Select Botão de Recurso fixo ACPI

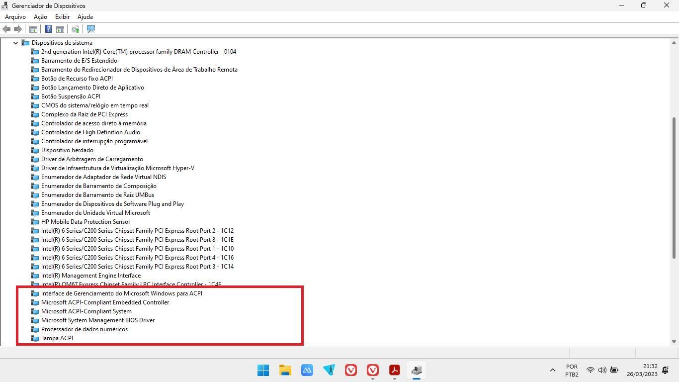click(x=77, y=79)
